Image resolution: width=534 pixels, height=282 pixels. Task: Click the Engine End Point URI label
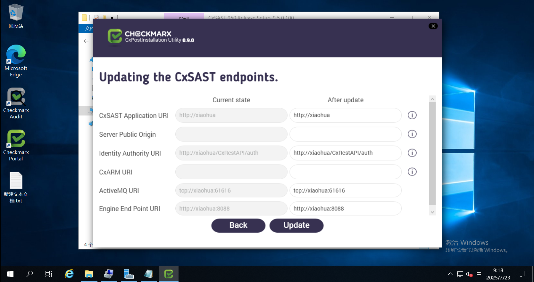[x=129, y=209]
